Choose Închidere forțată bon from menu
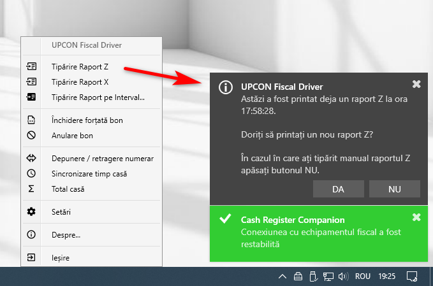Screen dimensions: 433x286 pos(91,120)
